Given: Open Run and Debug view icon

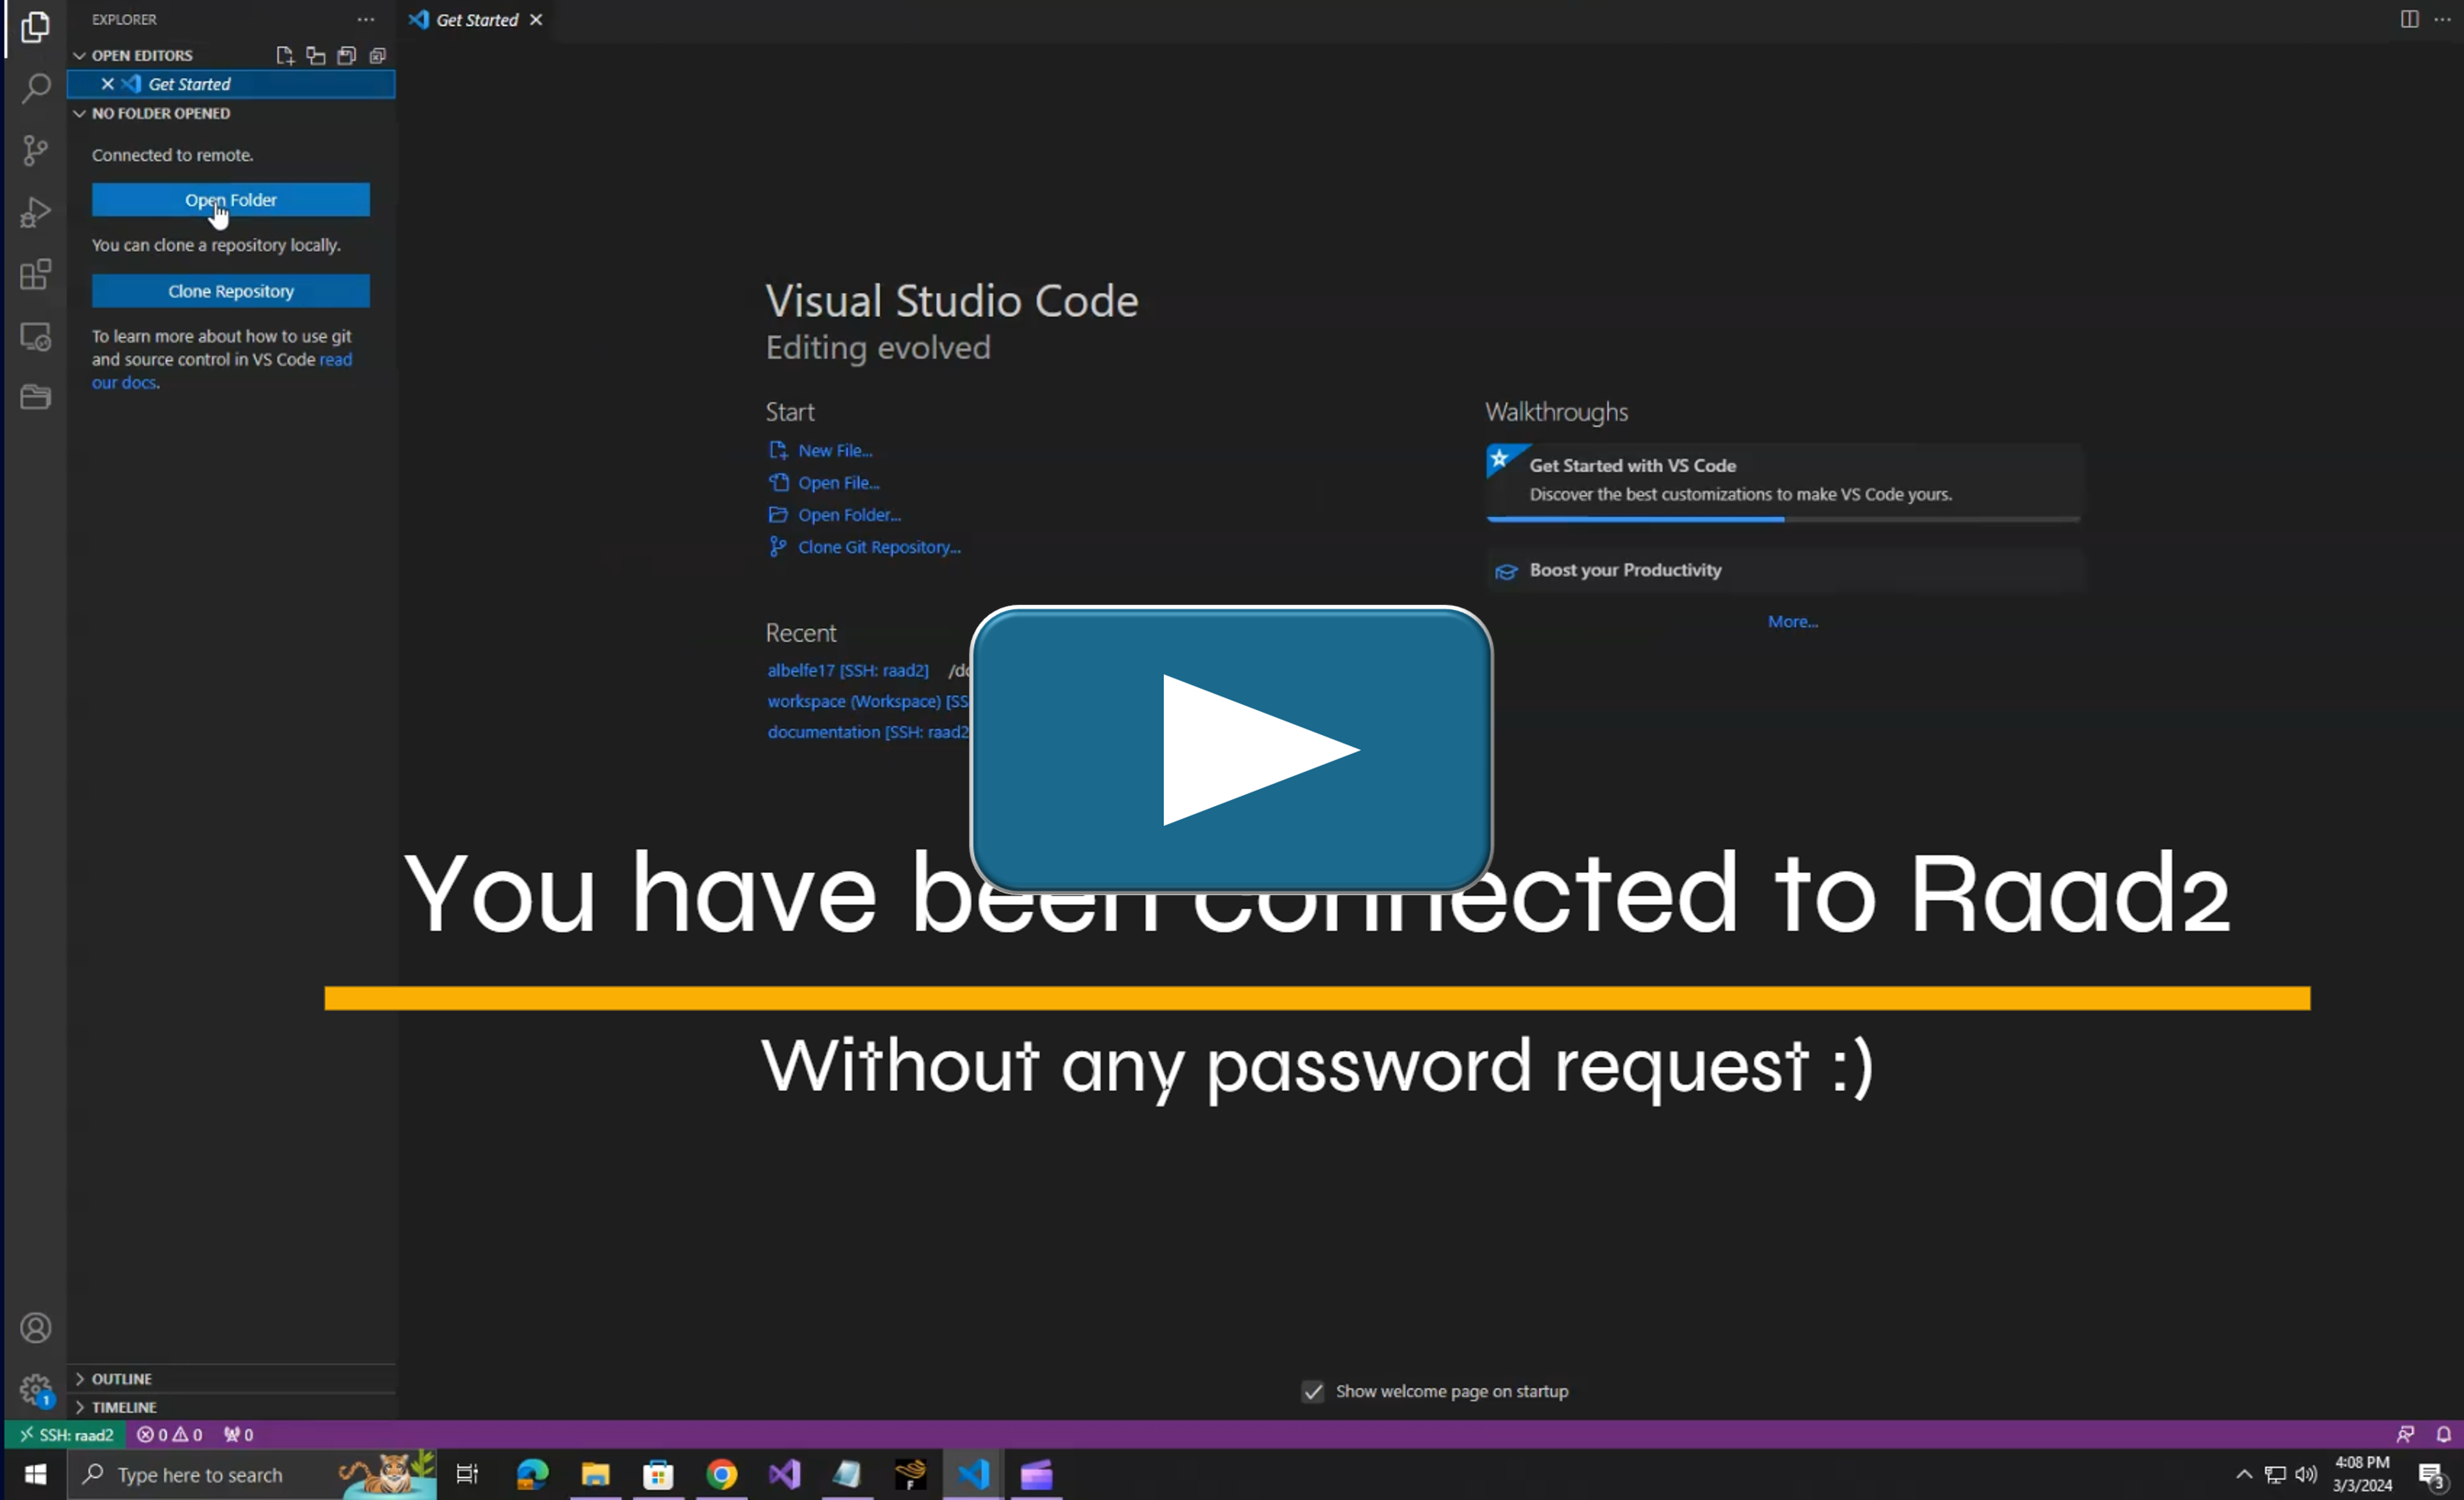Looking at the screenshot, I should pyautogui.click(x=36, y=212).
